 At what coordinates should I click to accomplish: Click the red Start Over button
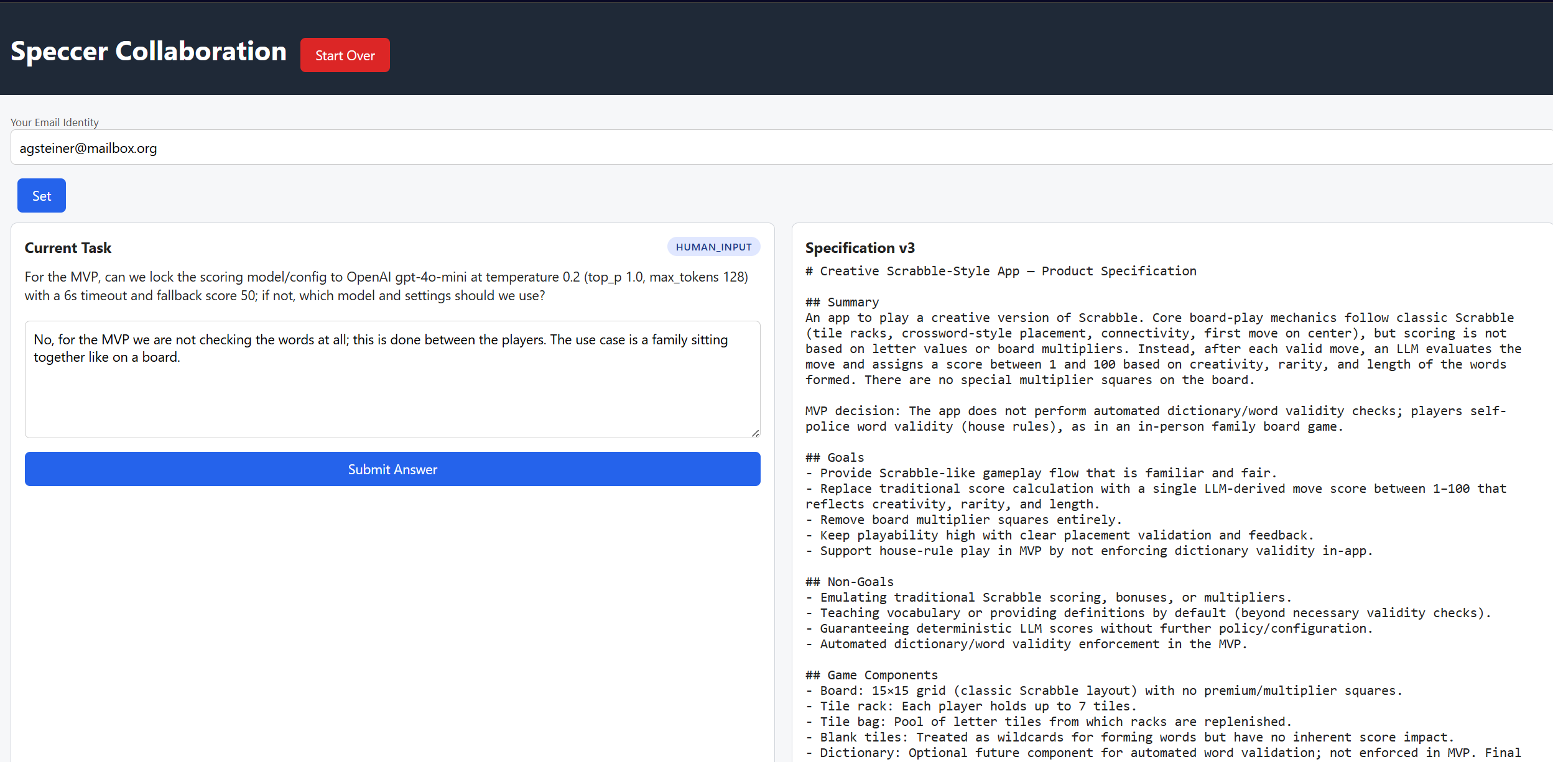(x=345, y=55)
